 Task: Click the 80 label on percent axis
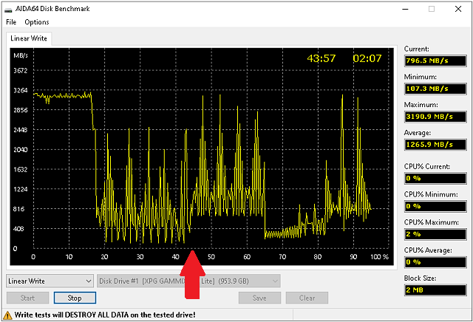317,257
